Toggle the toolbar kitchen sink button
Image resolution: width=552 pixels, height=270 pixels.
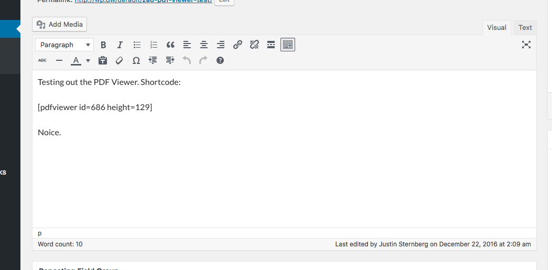pos(288,45)
